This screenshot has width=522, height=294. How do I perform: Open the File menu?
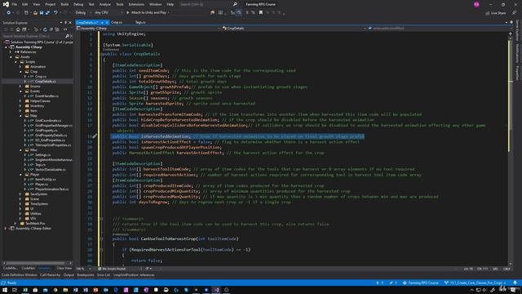pyautogui.click(x=15, y=4)
